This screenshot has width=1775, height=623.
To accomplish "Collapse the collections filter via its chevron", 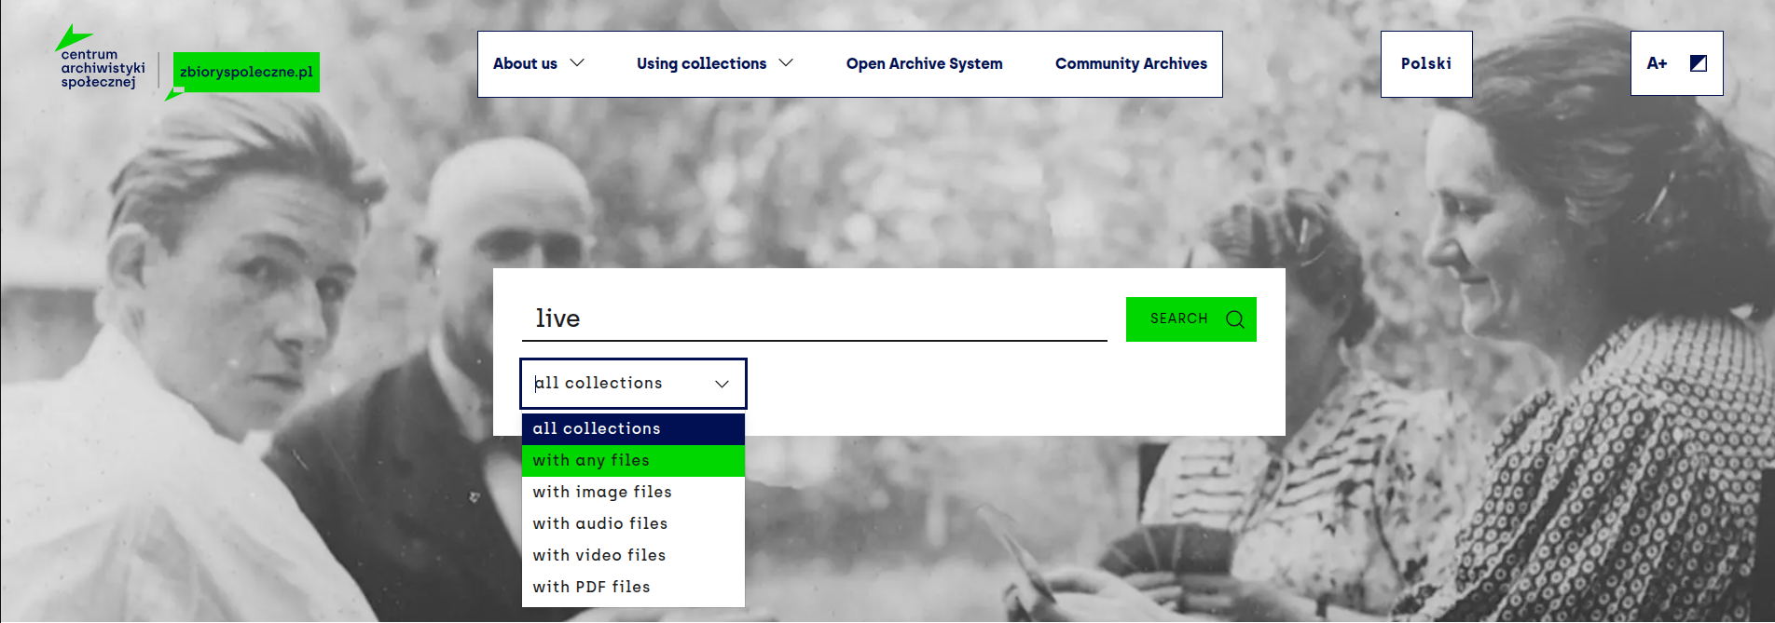I will click(722, 384).
